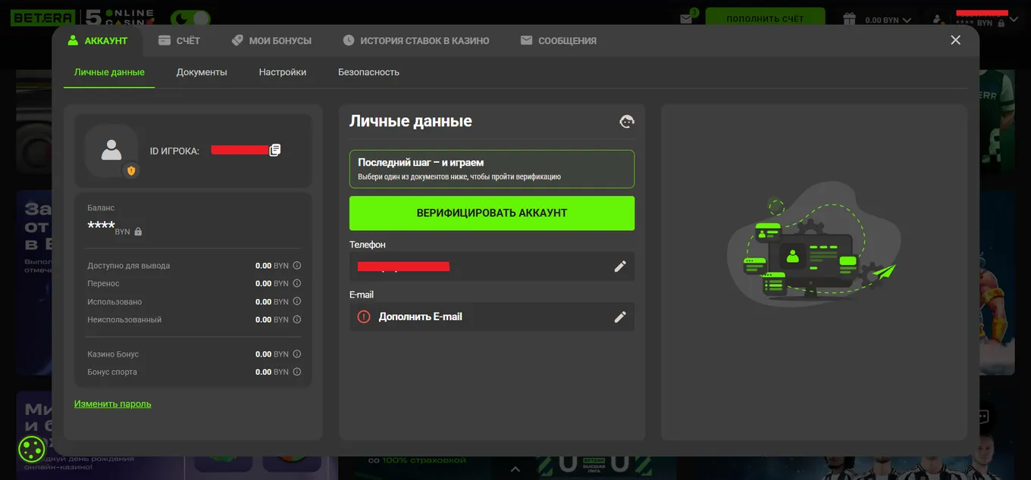This screenshot has height=480, width=1031.
Task: Click the Дополнить E-mail field
Action: (x=492, y=316)
